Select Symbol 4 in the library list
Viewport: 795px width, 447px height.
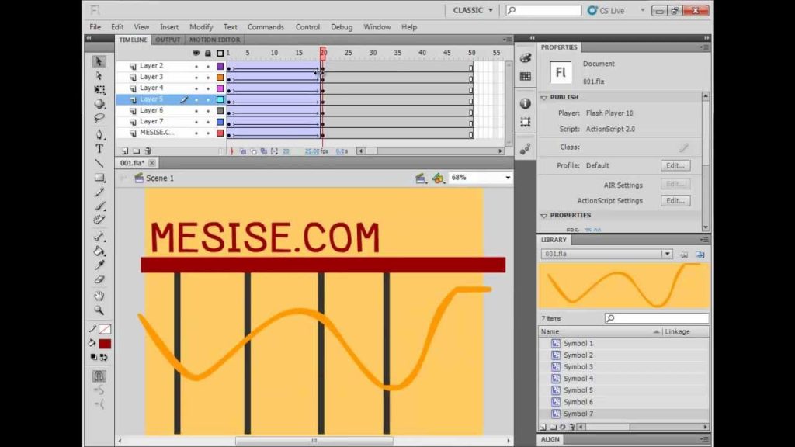pyautogui.click(x=578, y=379)
